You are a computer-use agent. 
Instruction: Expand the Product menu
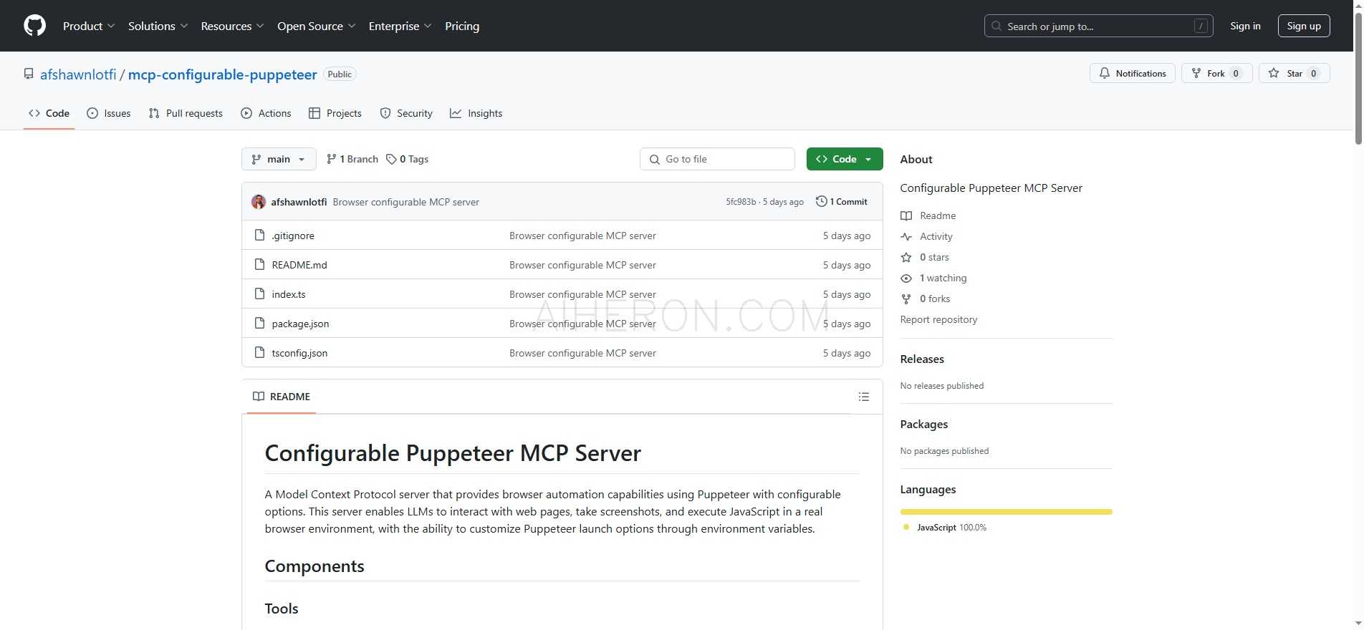pyautogui.click(x=89, y=26)
